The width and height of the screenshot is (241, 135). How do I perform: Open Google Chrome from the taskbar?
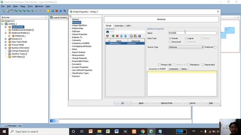[x=143, y=131]
